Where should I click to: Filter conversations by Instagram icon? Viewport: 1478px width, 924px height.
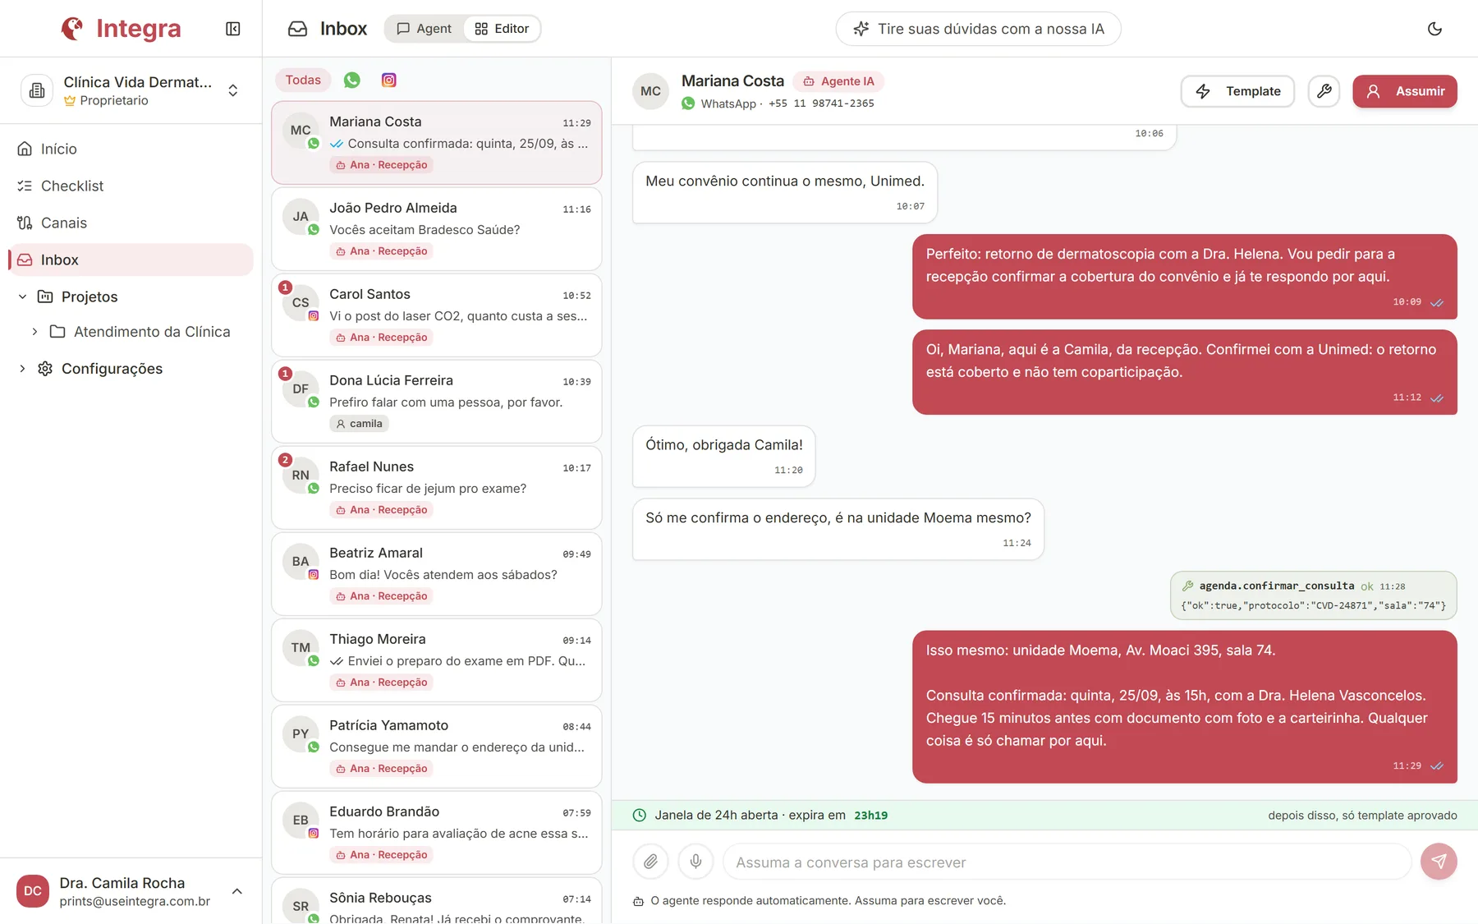[389, 80]
